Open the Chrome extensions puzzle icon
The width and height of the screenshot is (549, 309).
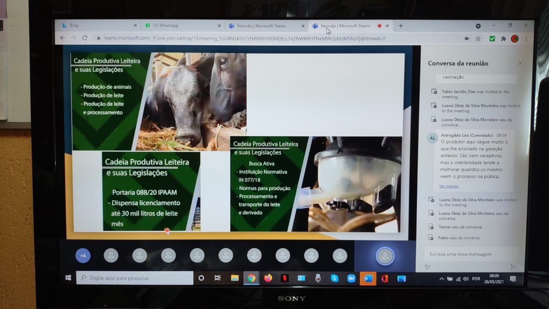coord(504,39)
